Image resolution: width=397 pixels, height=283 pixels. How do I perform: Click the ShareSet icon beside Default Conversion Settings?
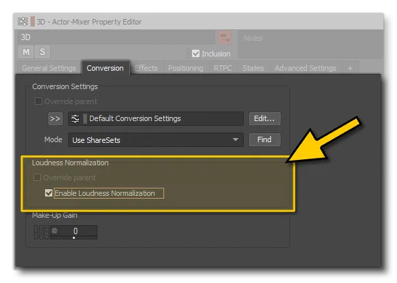pyautogui.click(x=75, y=118)
